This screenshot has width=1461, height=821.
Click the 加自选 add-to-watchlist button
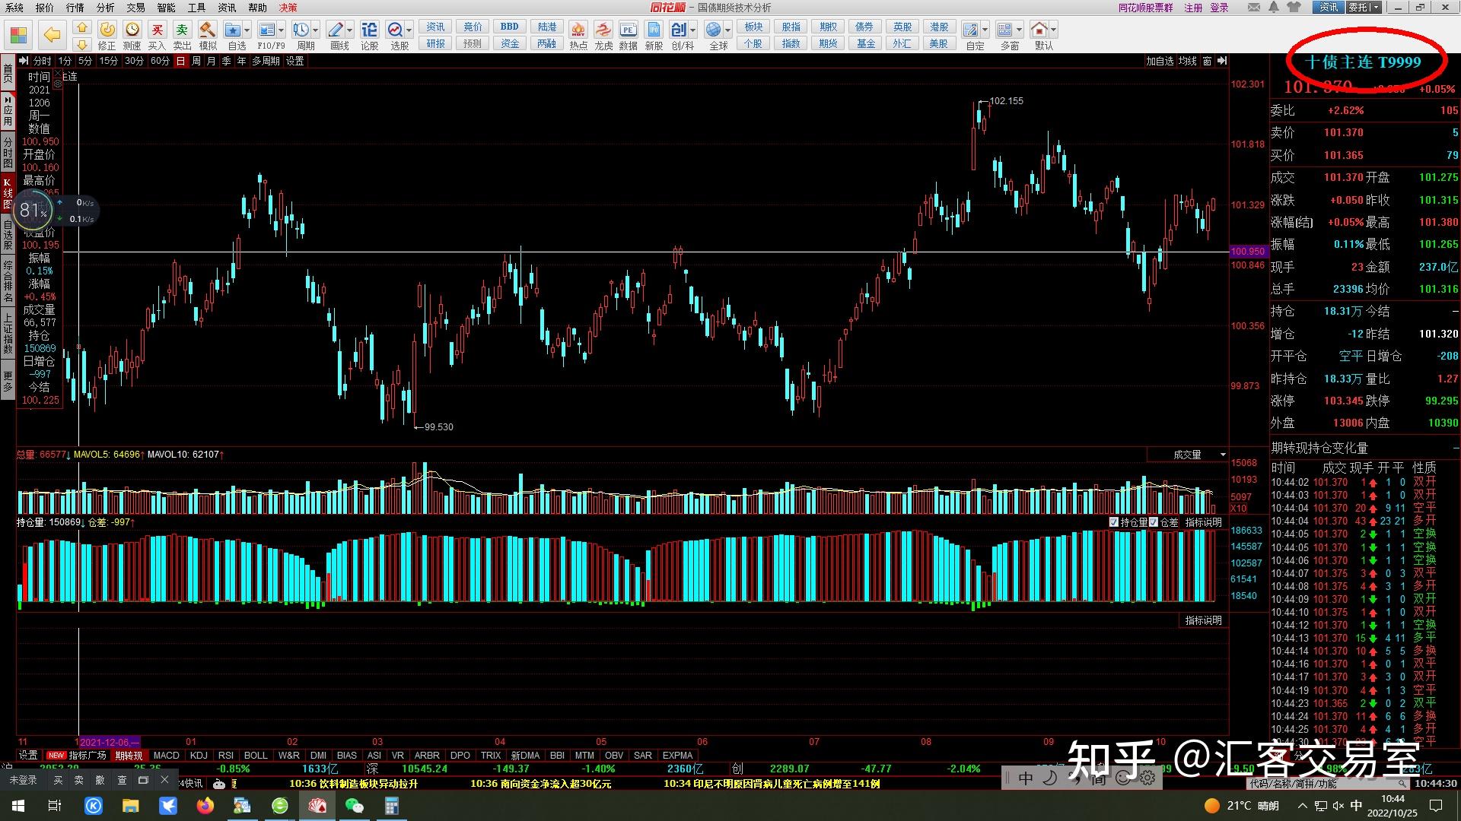pyautogui.click(x=1160, y=61)
